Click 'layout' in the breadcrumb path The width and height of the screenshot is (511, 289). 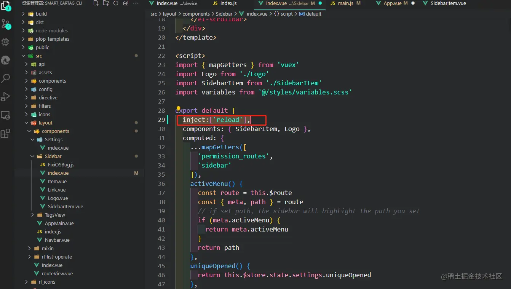170,14
